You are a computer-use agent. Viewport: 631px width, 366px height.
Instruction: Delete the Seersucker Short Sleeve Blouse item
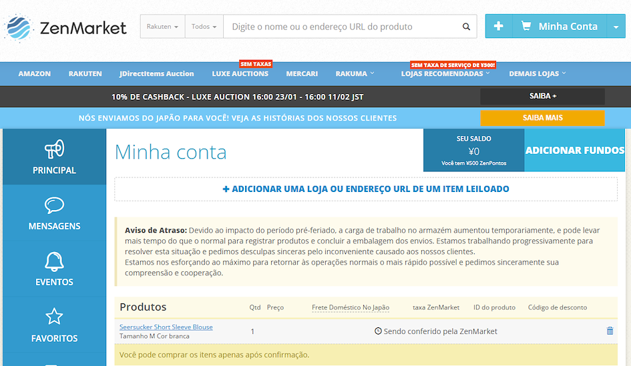[610, 331]
